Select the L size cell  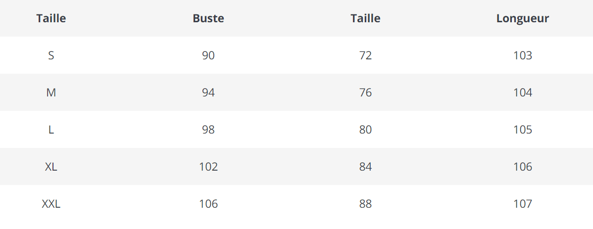(51, 130)
